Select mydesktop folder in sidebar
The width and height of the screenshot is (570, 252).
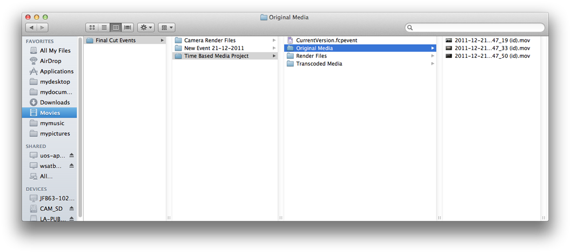click(50, 81)
